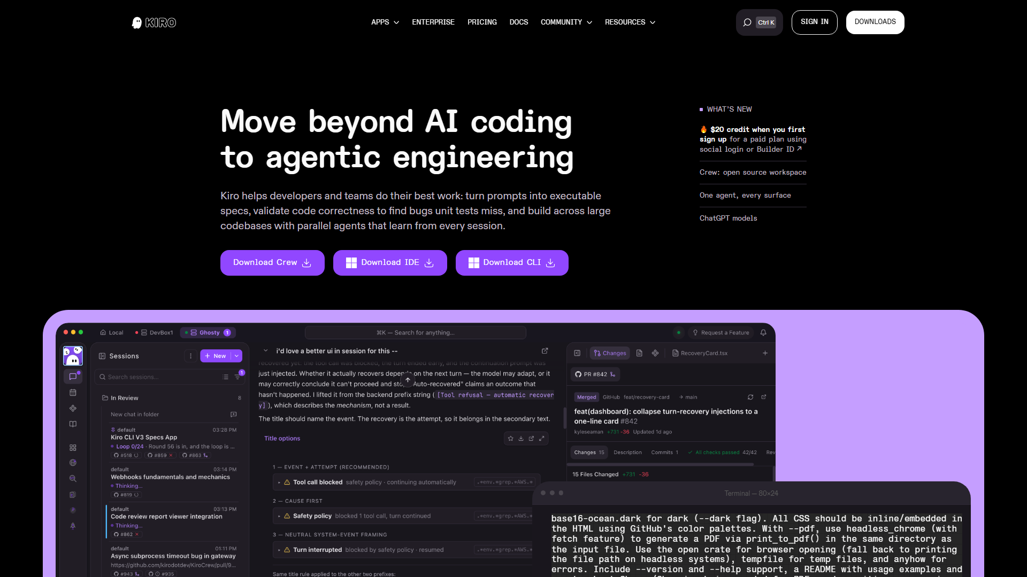Screen dimensions: 1027x577
Task: Click the Download Crew button
Action: tap(272, 263)
